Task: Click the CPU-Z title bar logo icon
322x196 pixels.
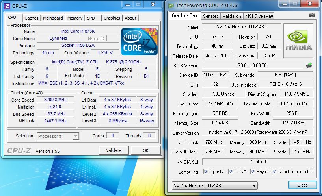Action: coord(7,6)
